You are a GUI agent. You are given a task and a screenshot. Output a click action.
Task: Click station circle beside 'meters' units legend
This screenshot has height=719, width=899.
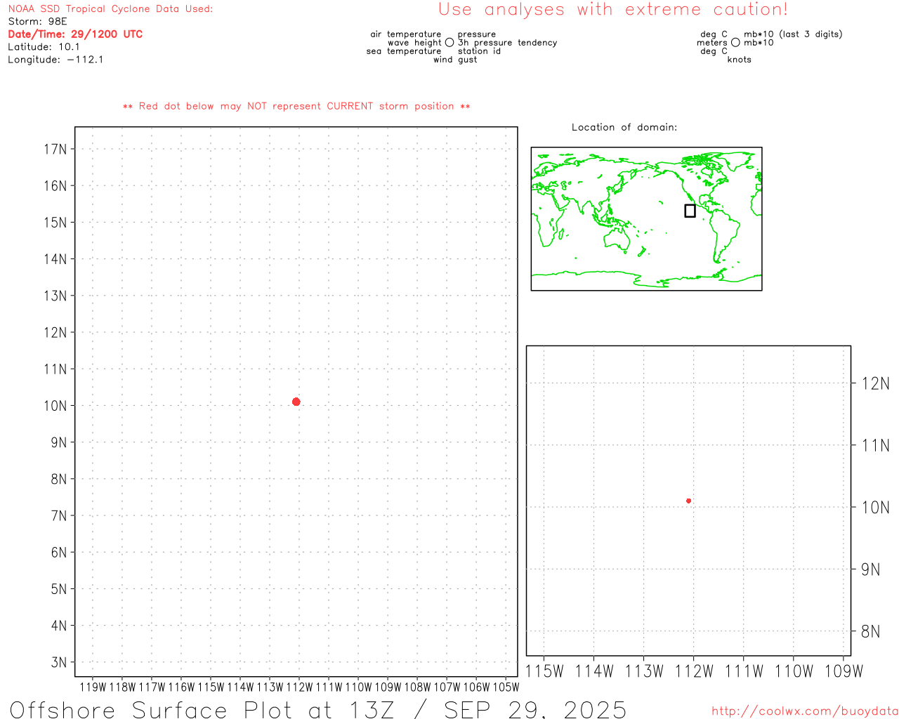(735, 43)
